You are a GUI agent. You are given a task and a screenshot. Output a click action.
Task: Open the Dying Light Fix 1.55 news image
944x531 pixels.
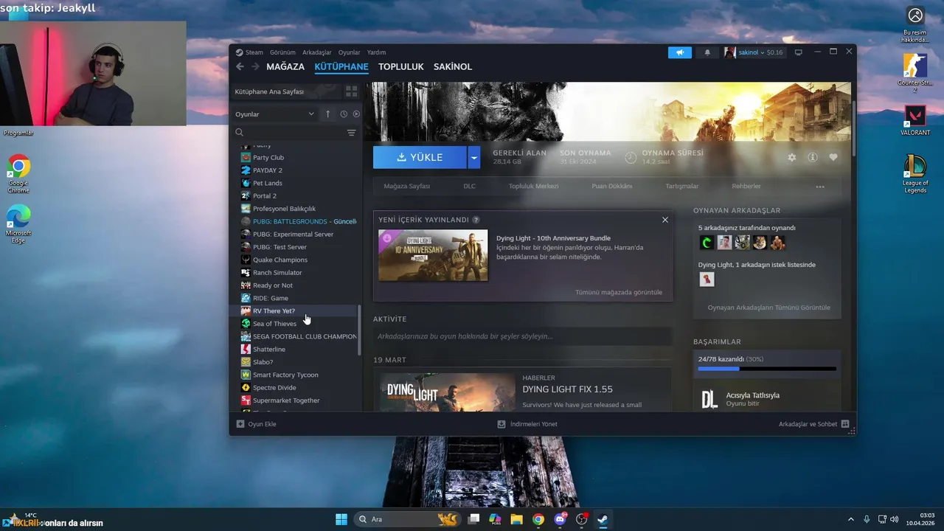pyautogui.click(x=447, y=392)
